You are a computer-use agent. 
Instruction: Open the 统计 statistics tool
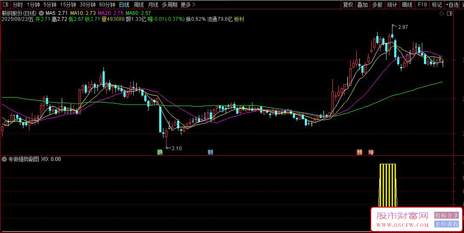coord(392,5)
